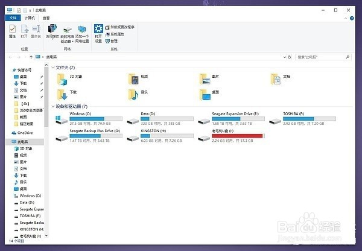Click the back navigation arrow
The height and width of the screenshot is (251, 362).
click(x=10, y=57)
